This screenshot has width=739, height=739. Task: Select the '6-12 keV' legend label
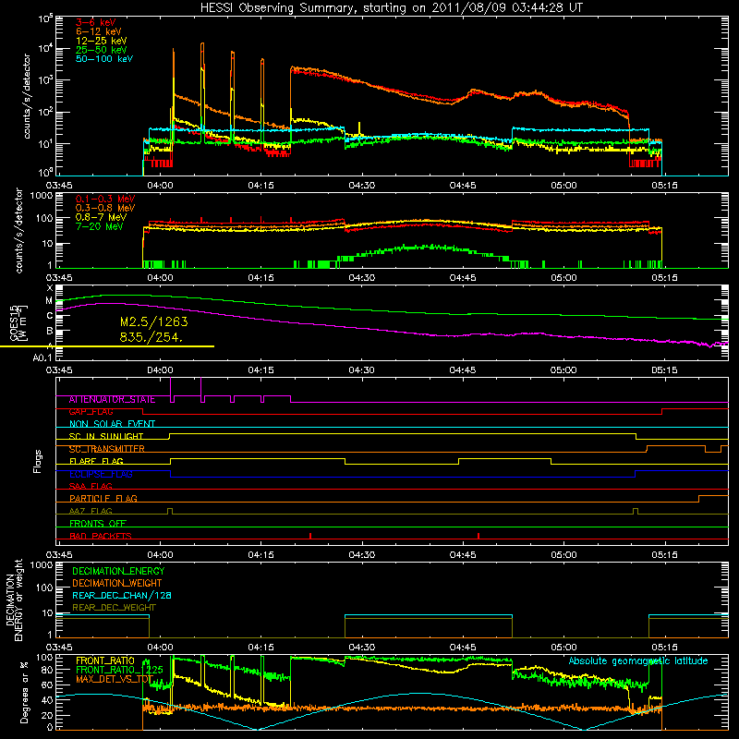click(x=99, y=31)
